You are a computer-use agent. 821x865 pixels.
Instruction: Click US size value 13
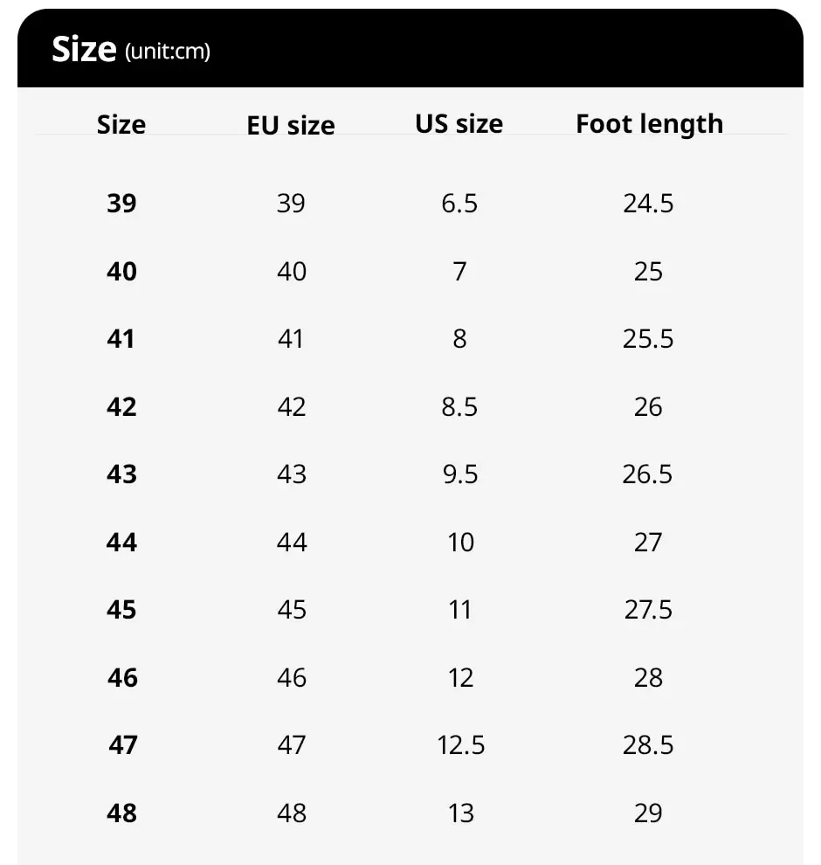460,813
